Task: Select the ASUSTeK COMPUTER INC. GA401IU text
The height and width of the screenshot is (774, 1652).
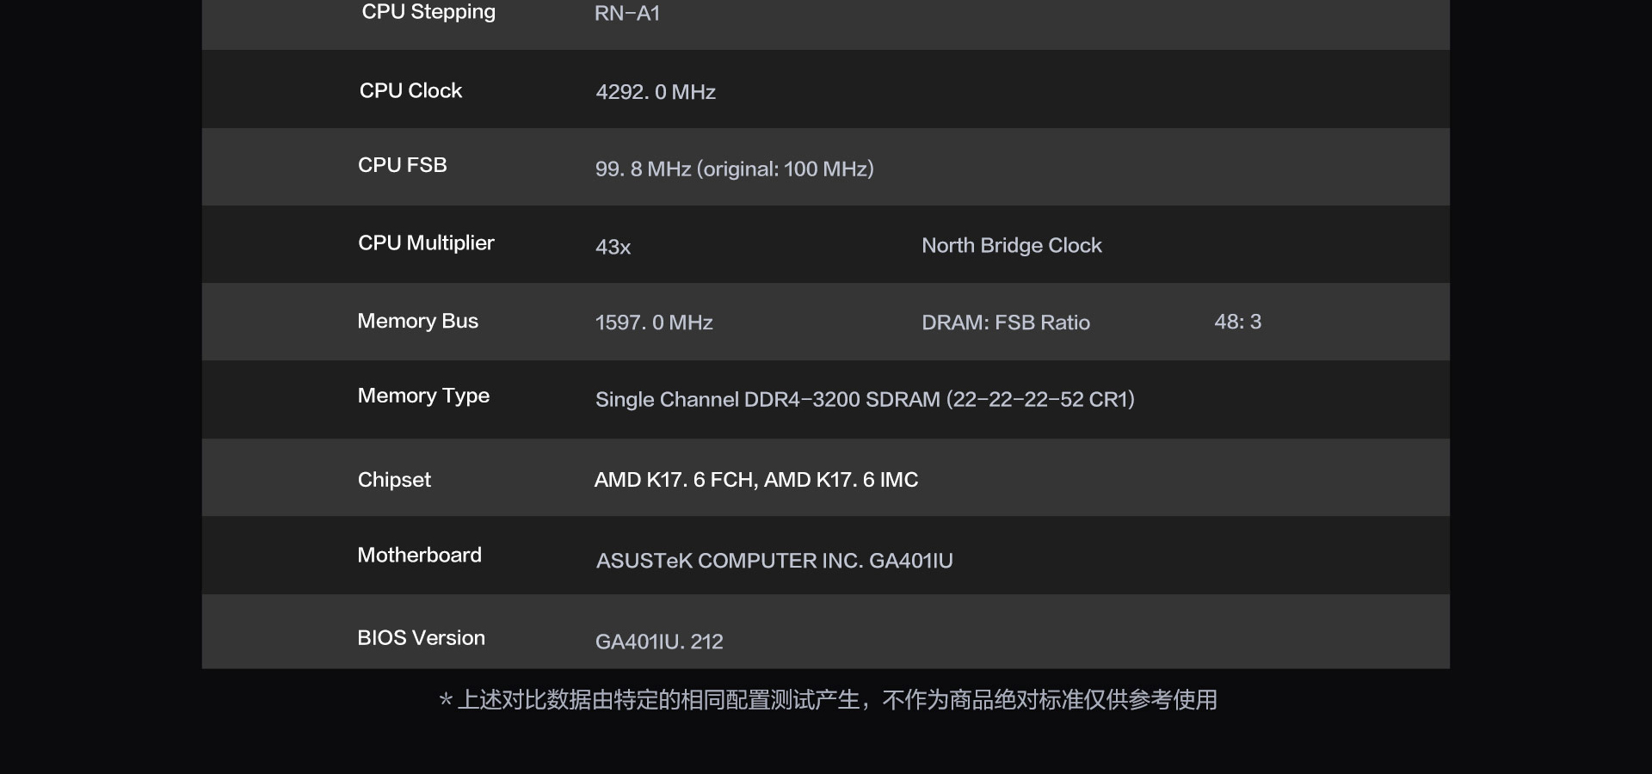Action: pyautogui.click(x=774, y=561)
